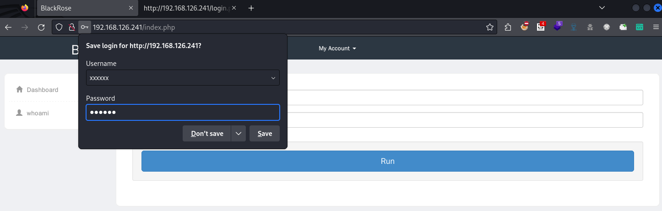Image resolution: width=662 pixels, height=211 pixels.
Task: Click the key icon for saved logins
Action: click(x=85, y=27)
